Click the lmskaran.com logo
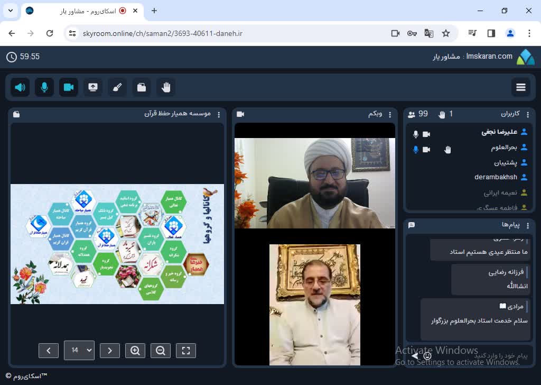Viewport: 541px width, 385px height. 525,57
